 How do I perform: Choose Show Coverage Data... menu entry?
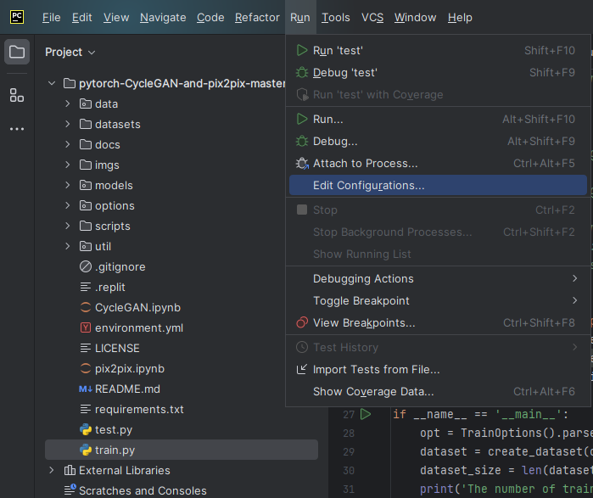(438, 391)
